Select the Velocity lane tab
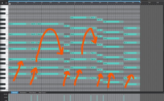164x101 pixels. [x=14, y=93]
